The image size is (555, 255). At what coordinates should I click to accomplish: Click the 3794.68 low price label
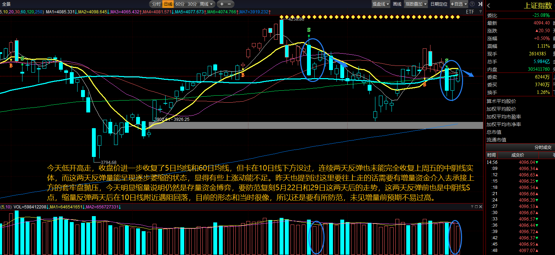[108, 162]
